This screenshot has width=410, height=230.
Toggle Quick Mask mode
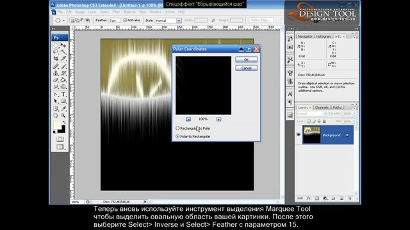60,139
